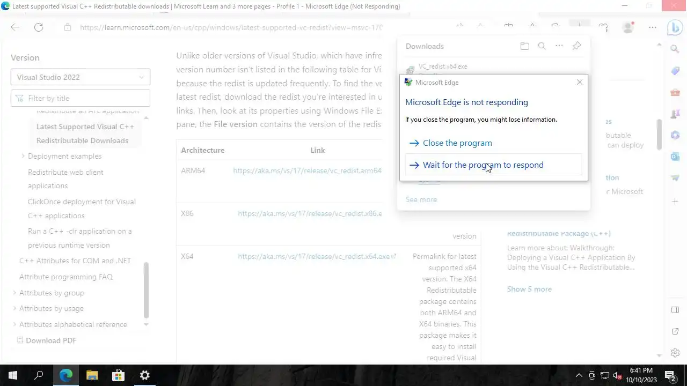Open 'Redistributable Package (C++)' related link
The height and width of the screenshot is (386, 687).
559,234
